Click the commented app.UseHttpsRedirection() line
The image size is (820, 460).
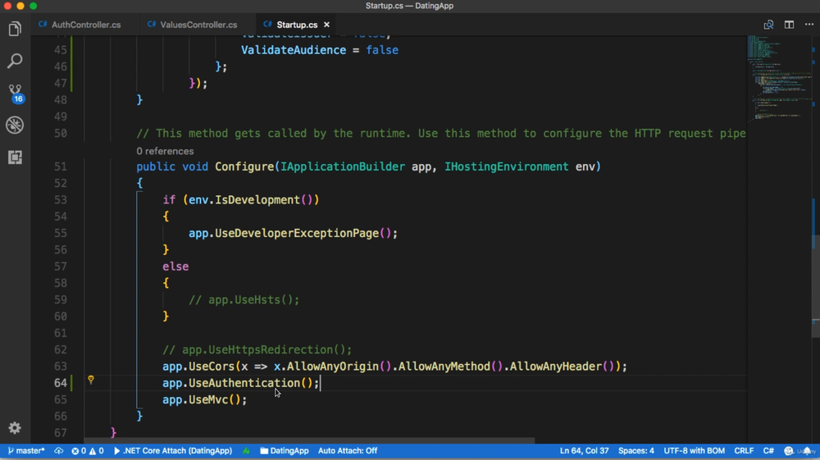(257, 349)
